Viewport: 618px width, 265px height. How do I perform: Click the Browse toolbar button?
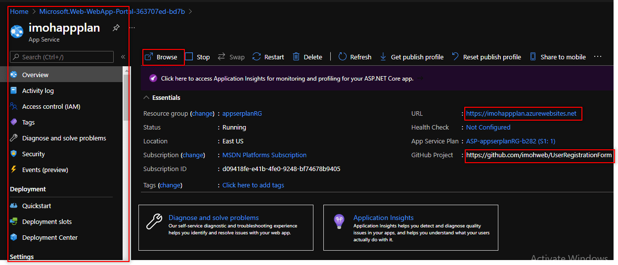161,57
